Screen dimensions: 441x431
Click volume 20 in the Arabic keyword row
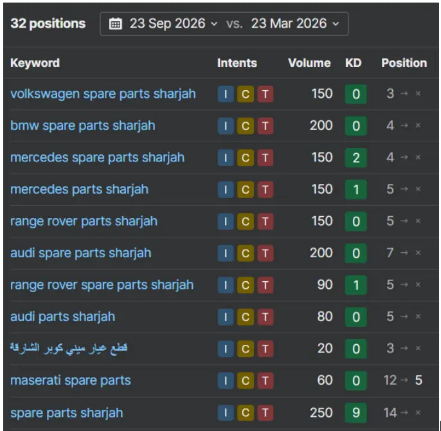(x=325, y=349)
